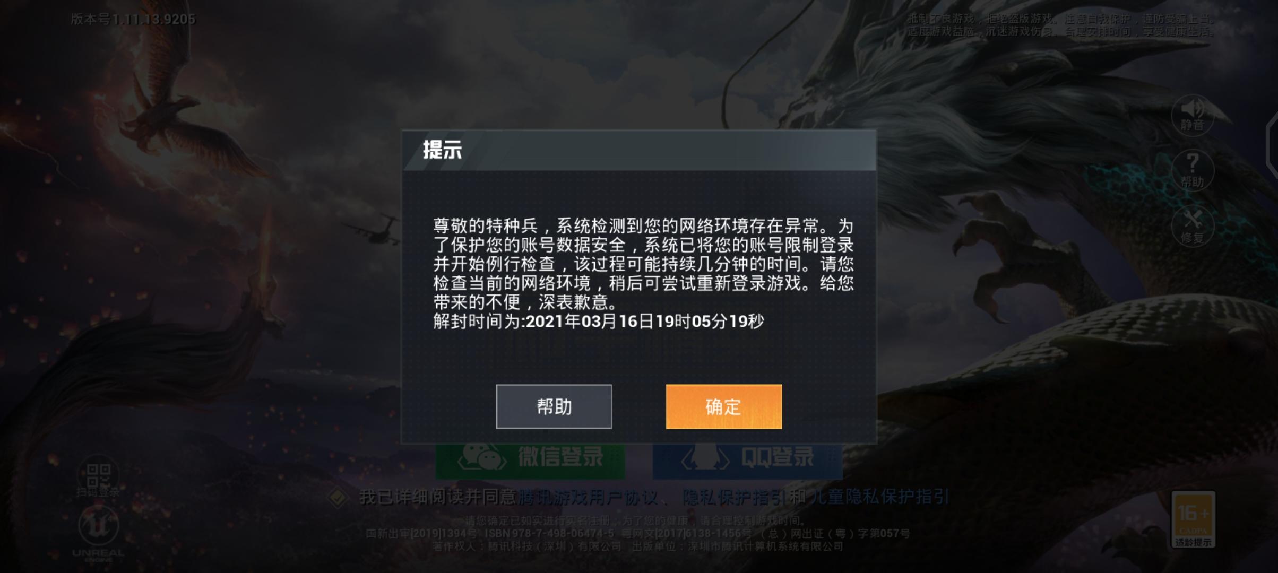Click the orange 确定 confirm button
This screenshot has height=573, width=1278.
click(723, 406)
